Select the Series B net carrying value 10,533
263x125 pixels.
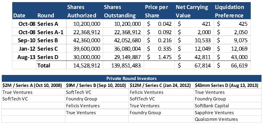coord(194,40)
